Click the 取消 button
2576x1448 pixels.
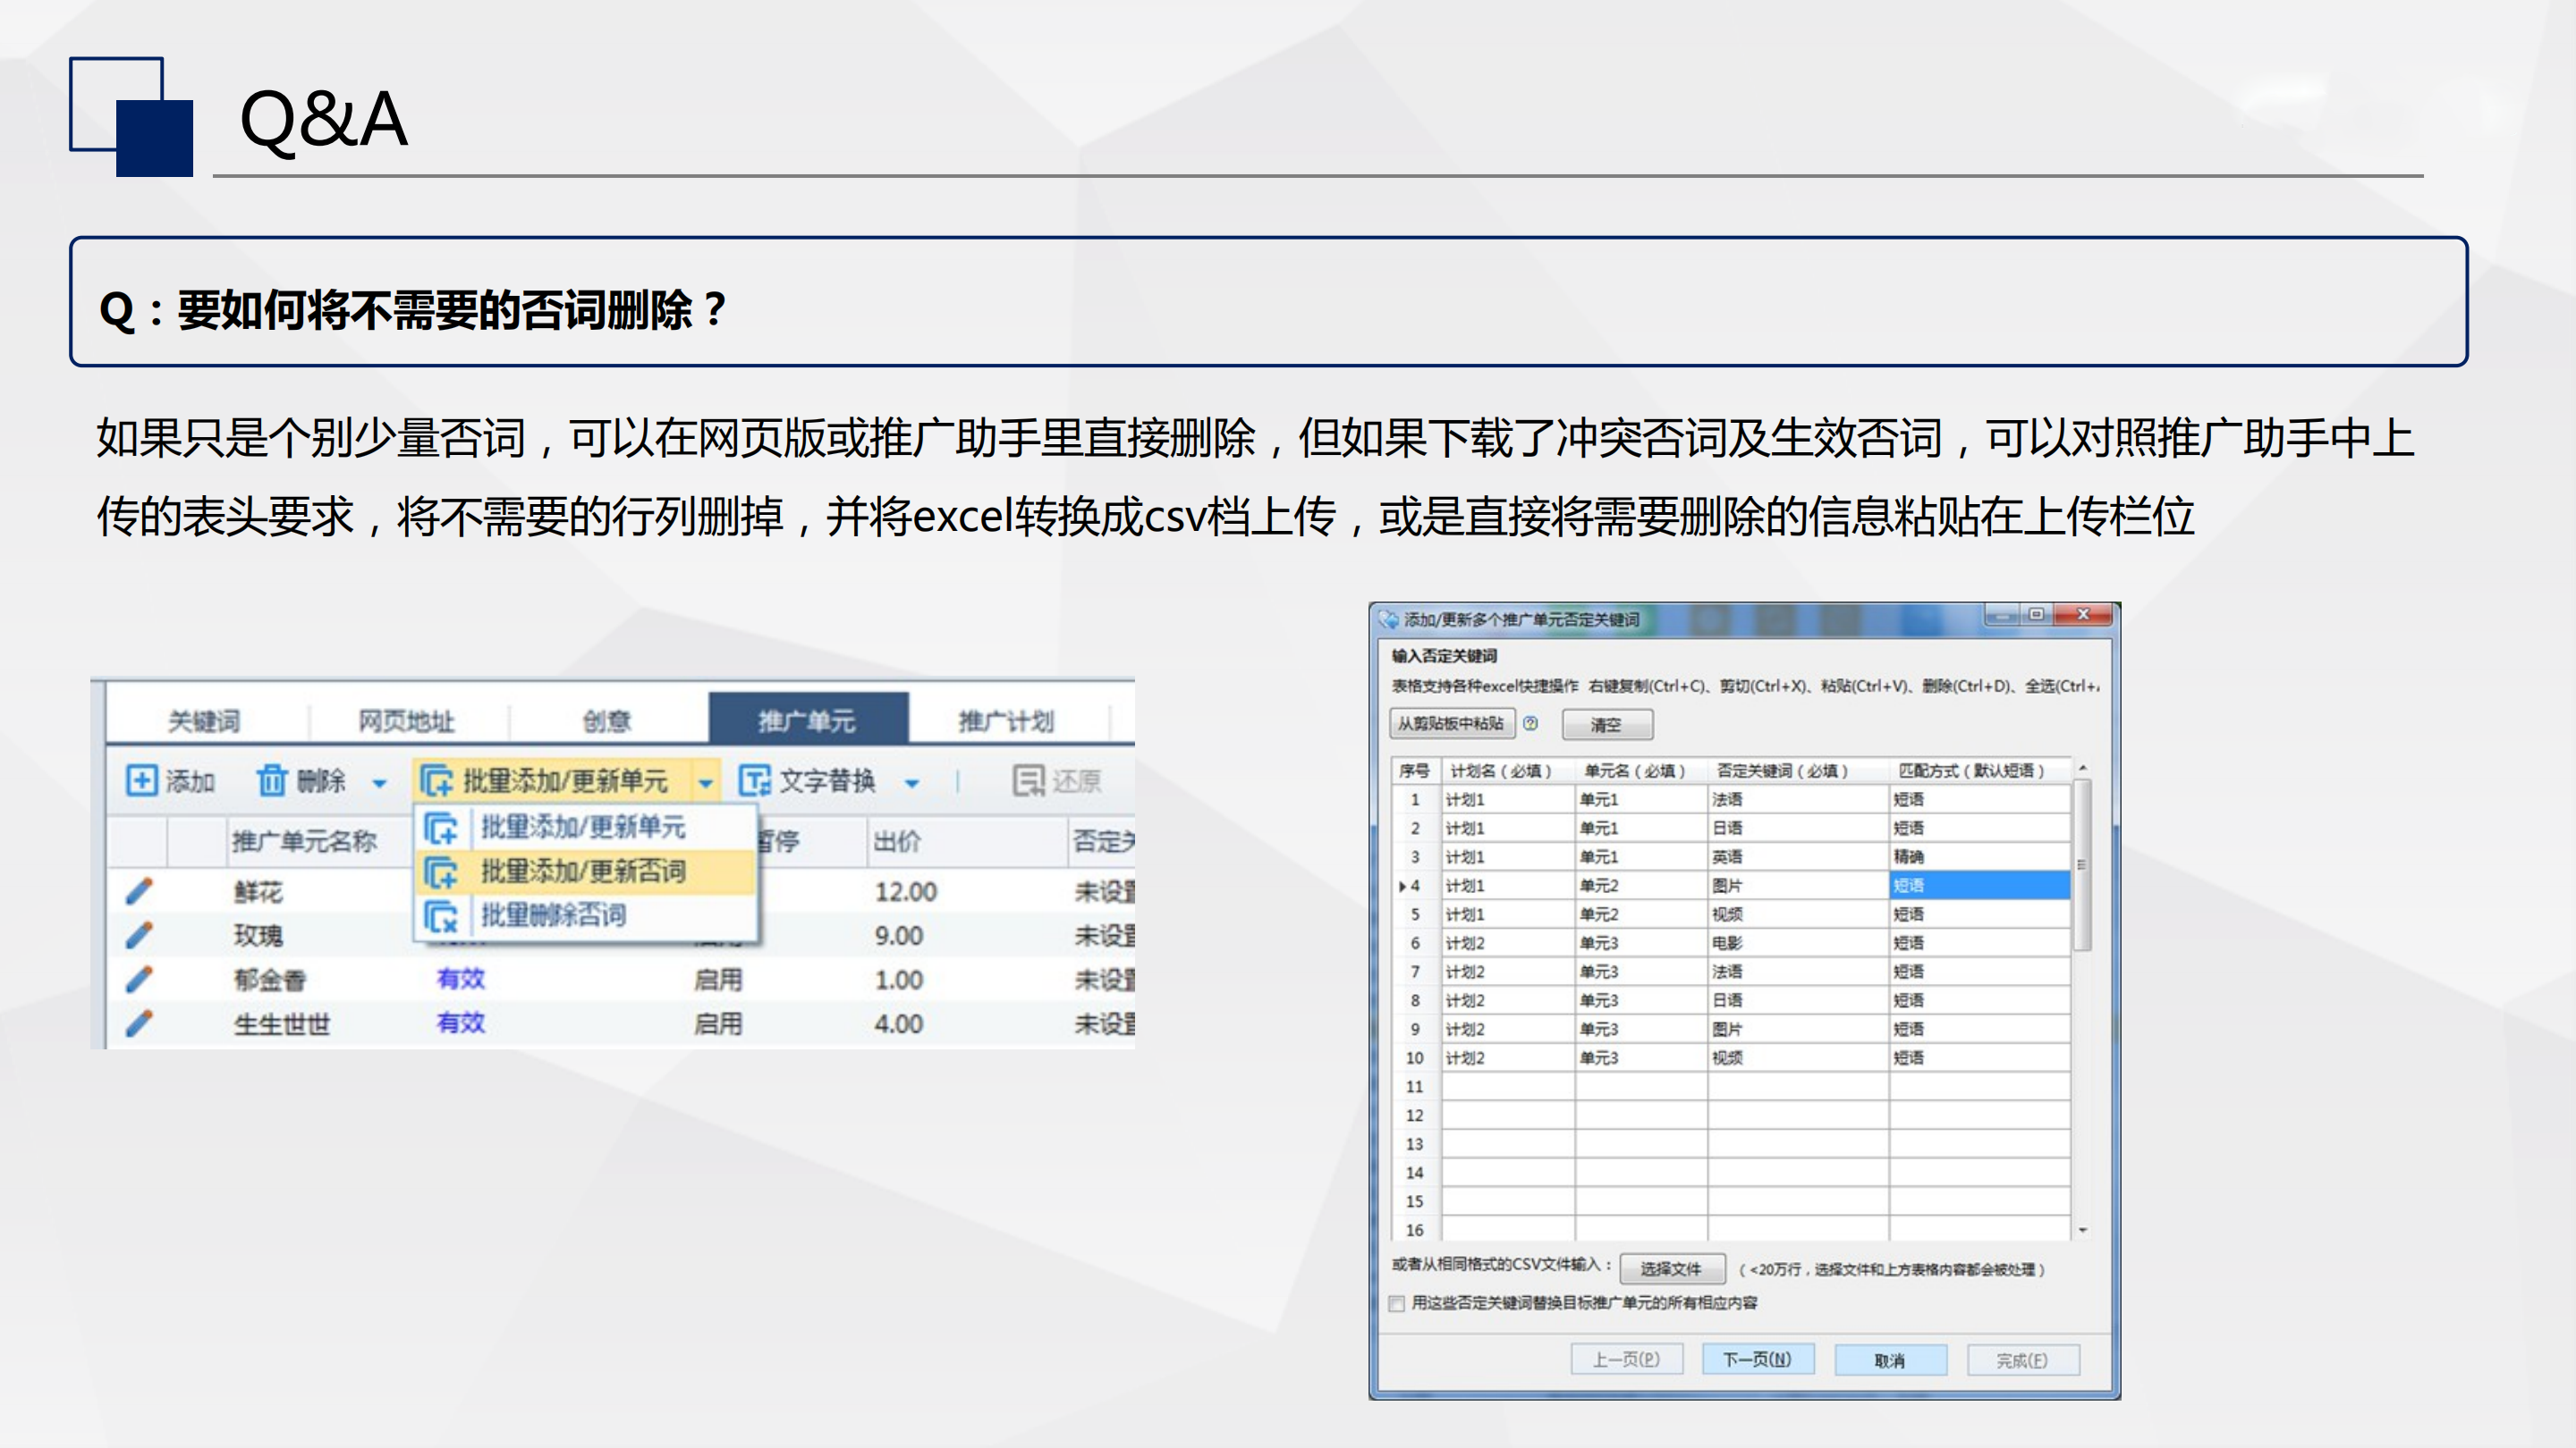point(1890,1359)
